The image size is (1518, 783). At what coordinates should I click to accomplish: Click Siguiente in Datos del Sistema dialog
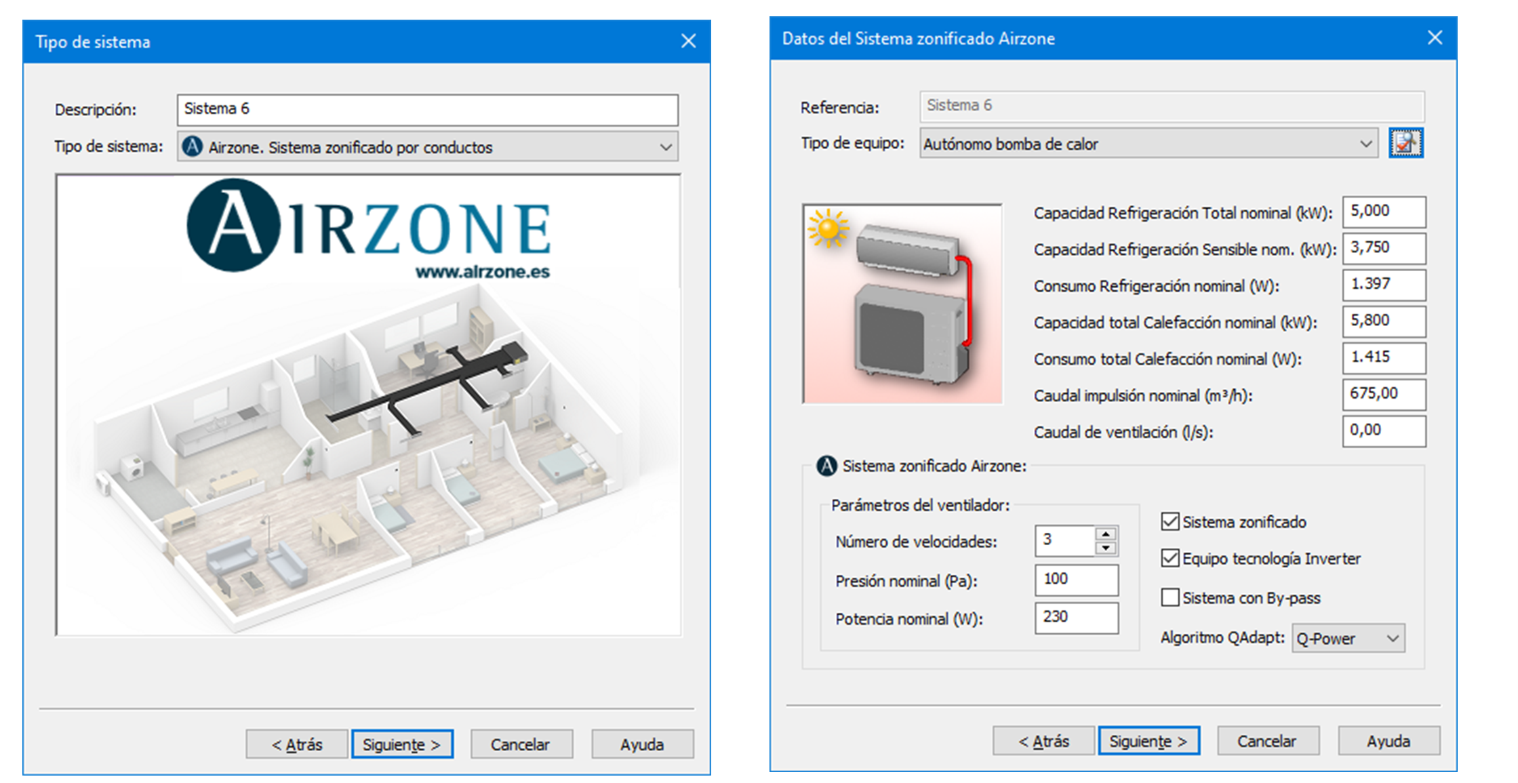1149,740
